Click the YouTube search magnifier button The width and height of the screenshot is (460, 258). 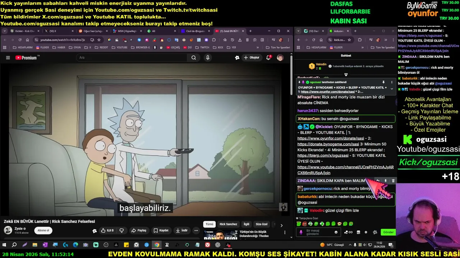tap(194, 58)
